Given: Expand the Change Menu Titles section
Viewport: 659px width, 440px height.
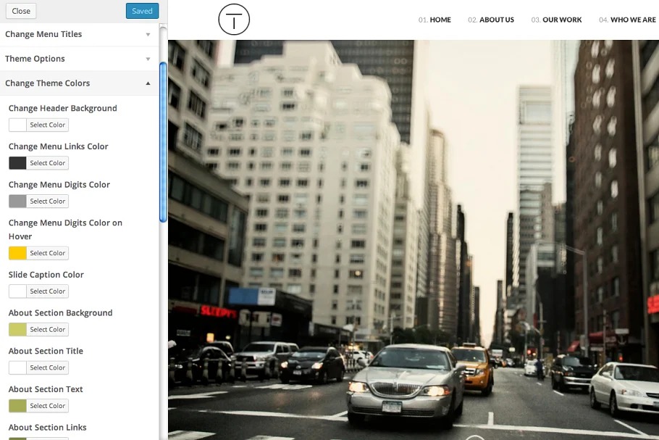Looking at the screenshot, I should click(x=78, y=34).
